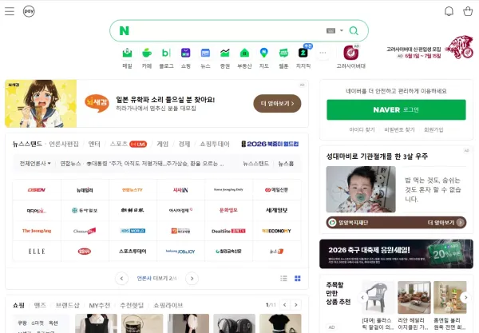The image size is (479, 333).
Task: Go to next shopping page arrow
Action: click(295, 305)
